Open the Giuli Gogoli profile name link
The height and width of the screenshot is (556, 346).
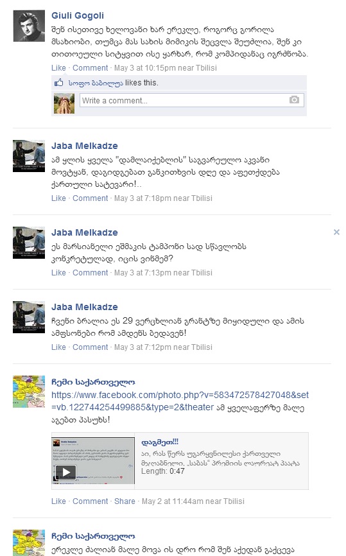pyautogui.click(x=78, y=15)
